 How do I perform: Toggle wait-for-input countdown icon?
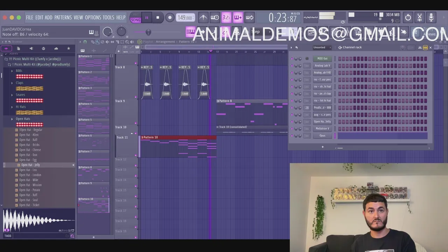[215, 17]
